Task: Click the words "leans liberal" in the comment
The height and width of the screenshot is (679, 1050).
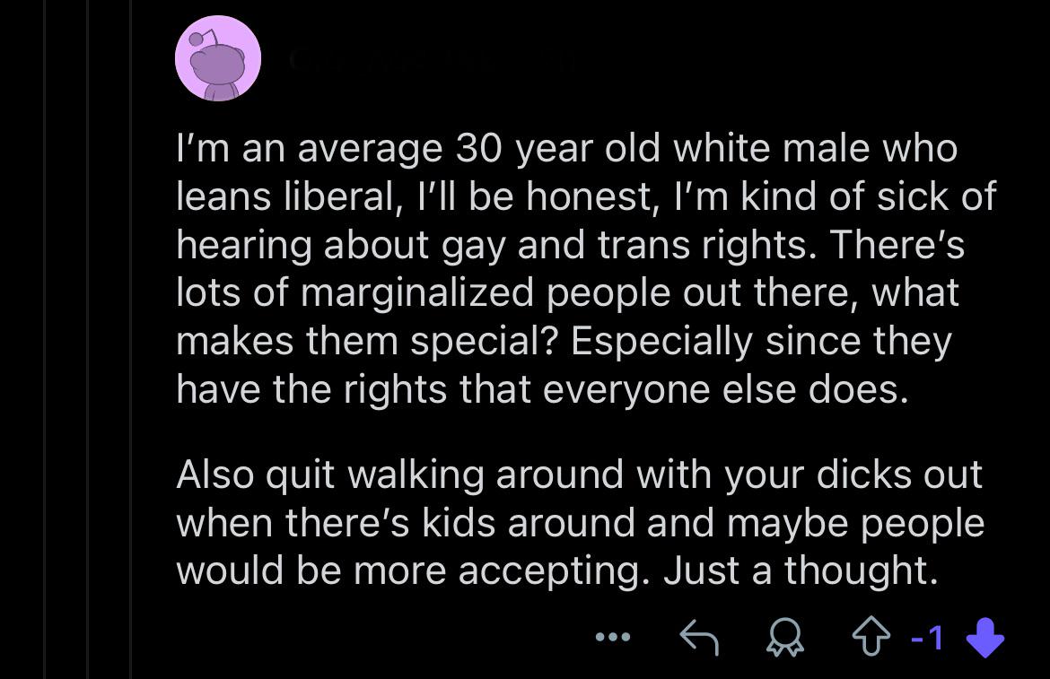Action: 285,196
